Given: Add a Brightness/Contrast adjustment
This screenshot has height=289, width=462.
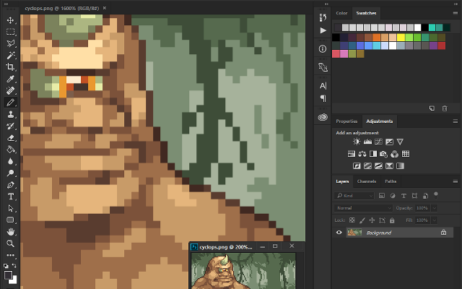Looking at the screenshot, I should point(357,142).
